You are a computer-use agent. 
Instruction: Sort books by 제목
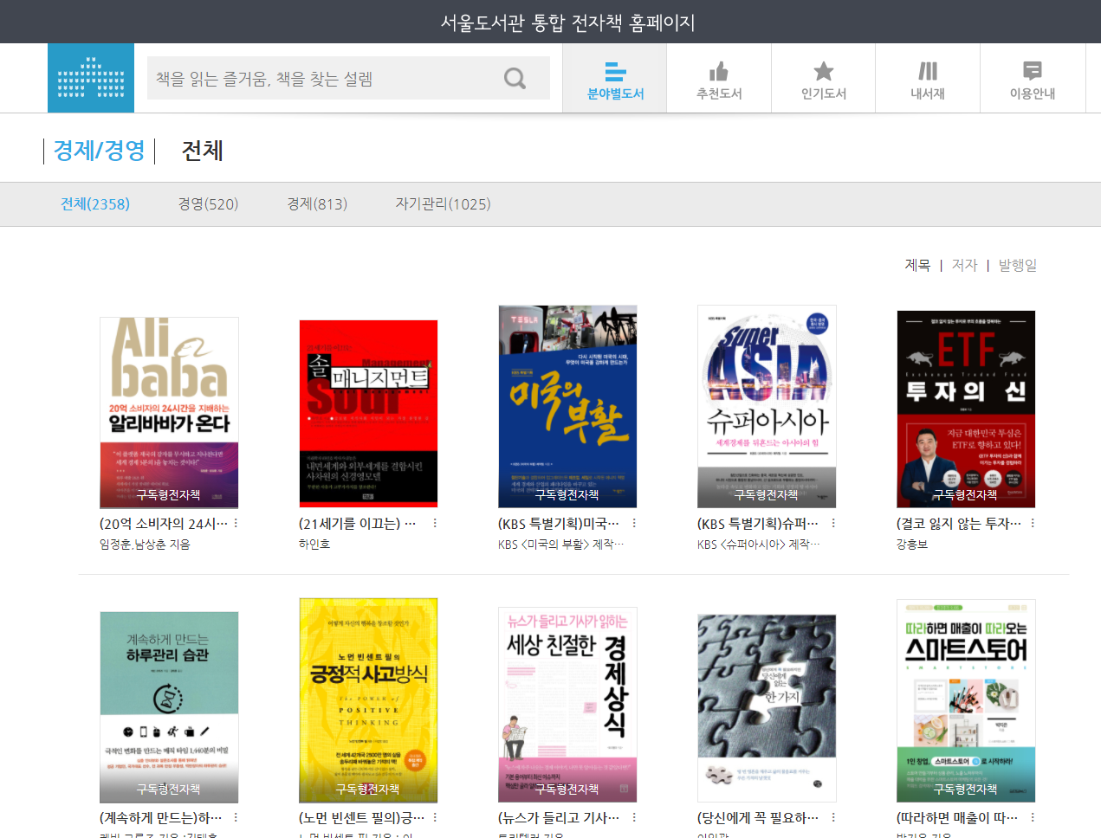tap(917, 265)
